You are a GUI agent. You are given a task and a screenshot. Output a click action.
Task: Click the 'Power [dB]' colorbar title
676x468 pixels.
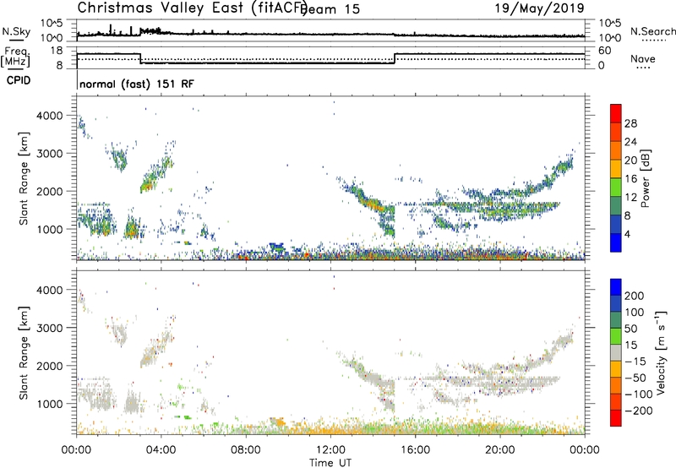[646, 178]
